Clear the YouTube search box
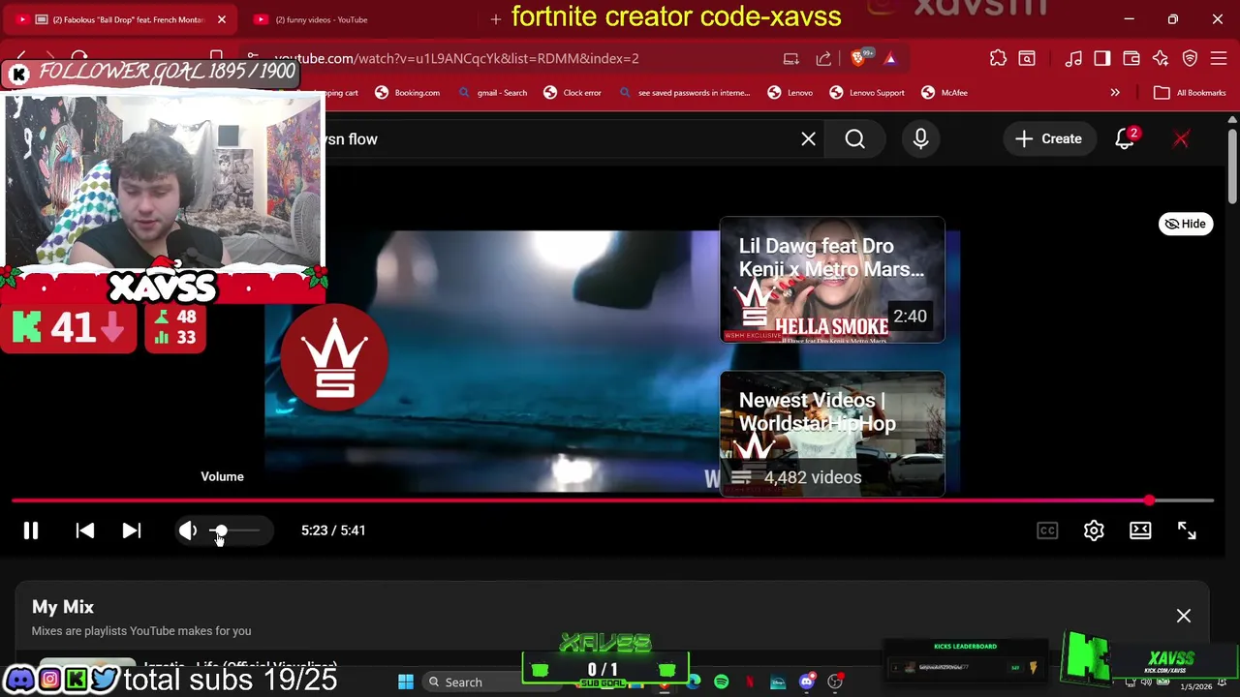Screen dimensions: 1240x697 tap(808, 139)
